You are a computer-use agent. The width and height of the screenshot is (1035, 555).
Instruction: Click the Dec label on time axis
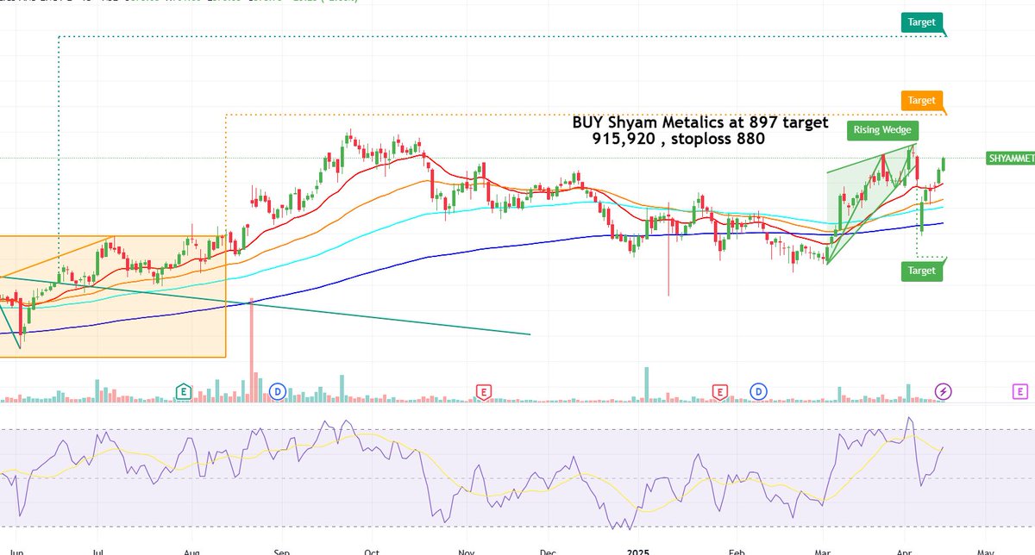pos(549,550)
